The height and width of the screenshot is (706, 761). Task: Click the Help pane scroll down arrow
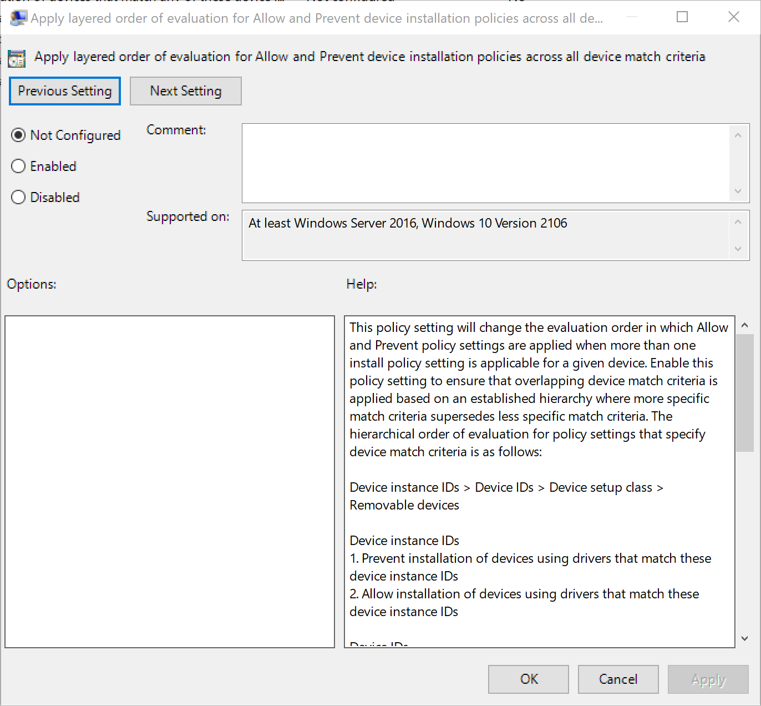coord(745,639)
